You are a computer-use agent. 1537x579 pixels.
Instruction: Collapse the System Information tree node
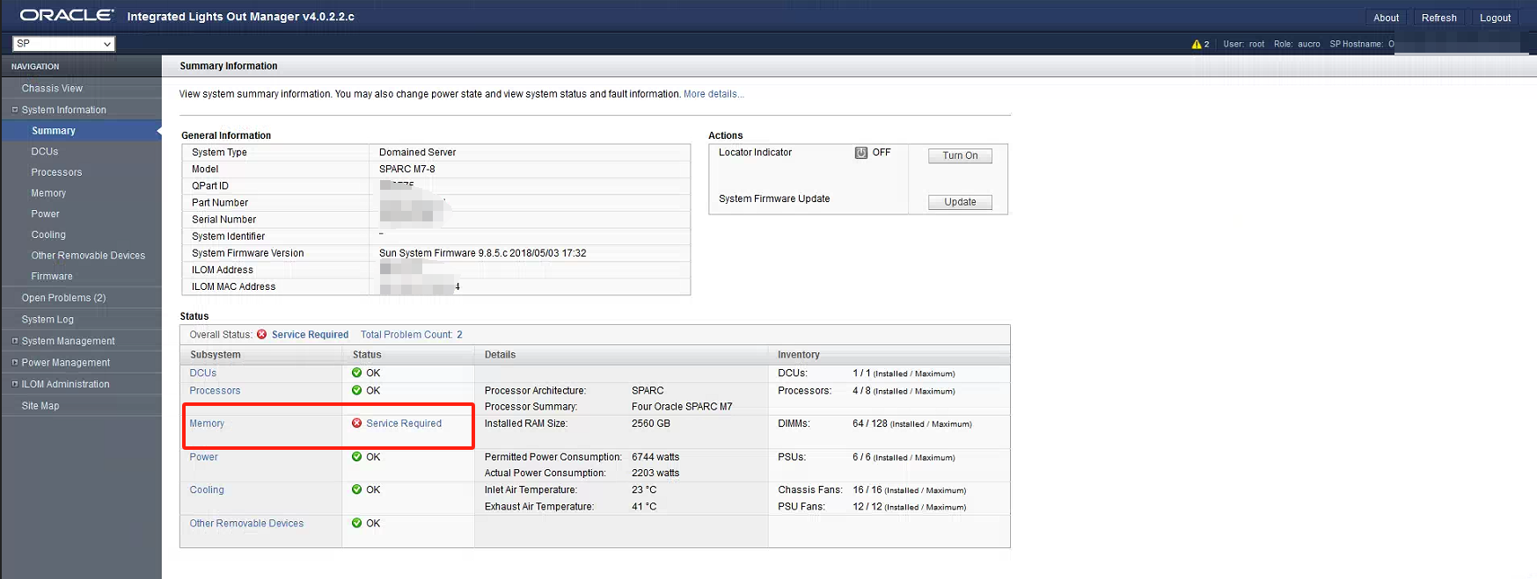[15, 110]
